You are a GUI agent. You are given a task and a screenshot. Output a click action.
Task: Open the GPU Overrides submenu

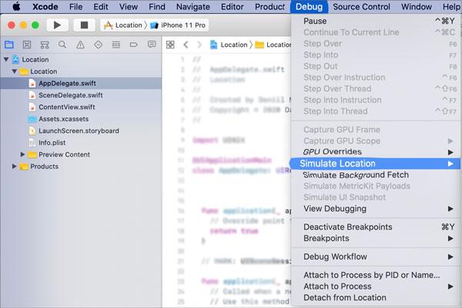376,151
